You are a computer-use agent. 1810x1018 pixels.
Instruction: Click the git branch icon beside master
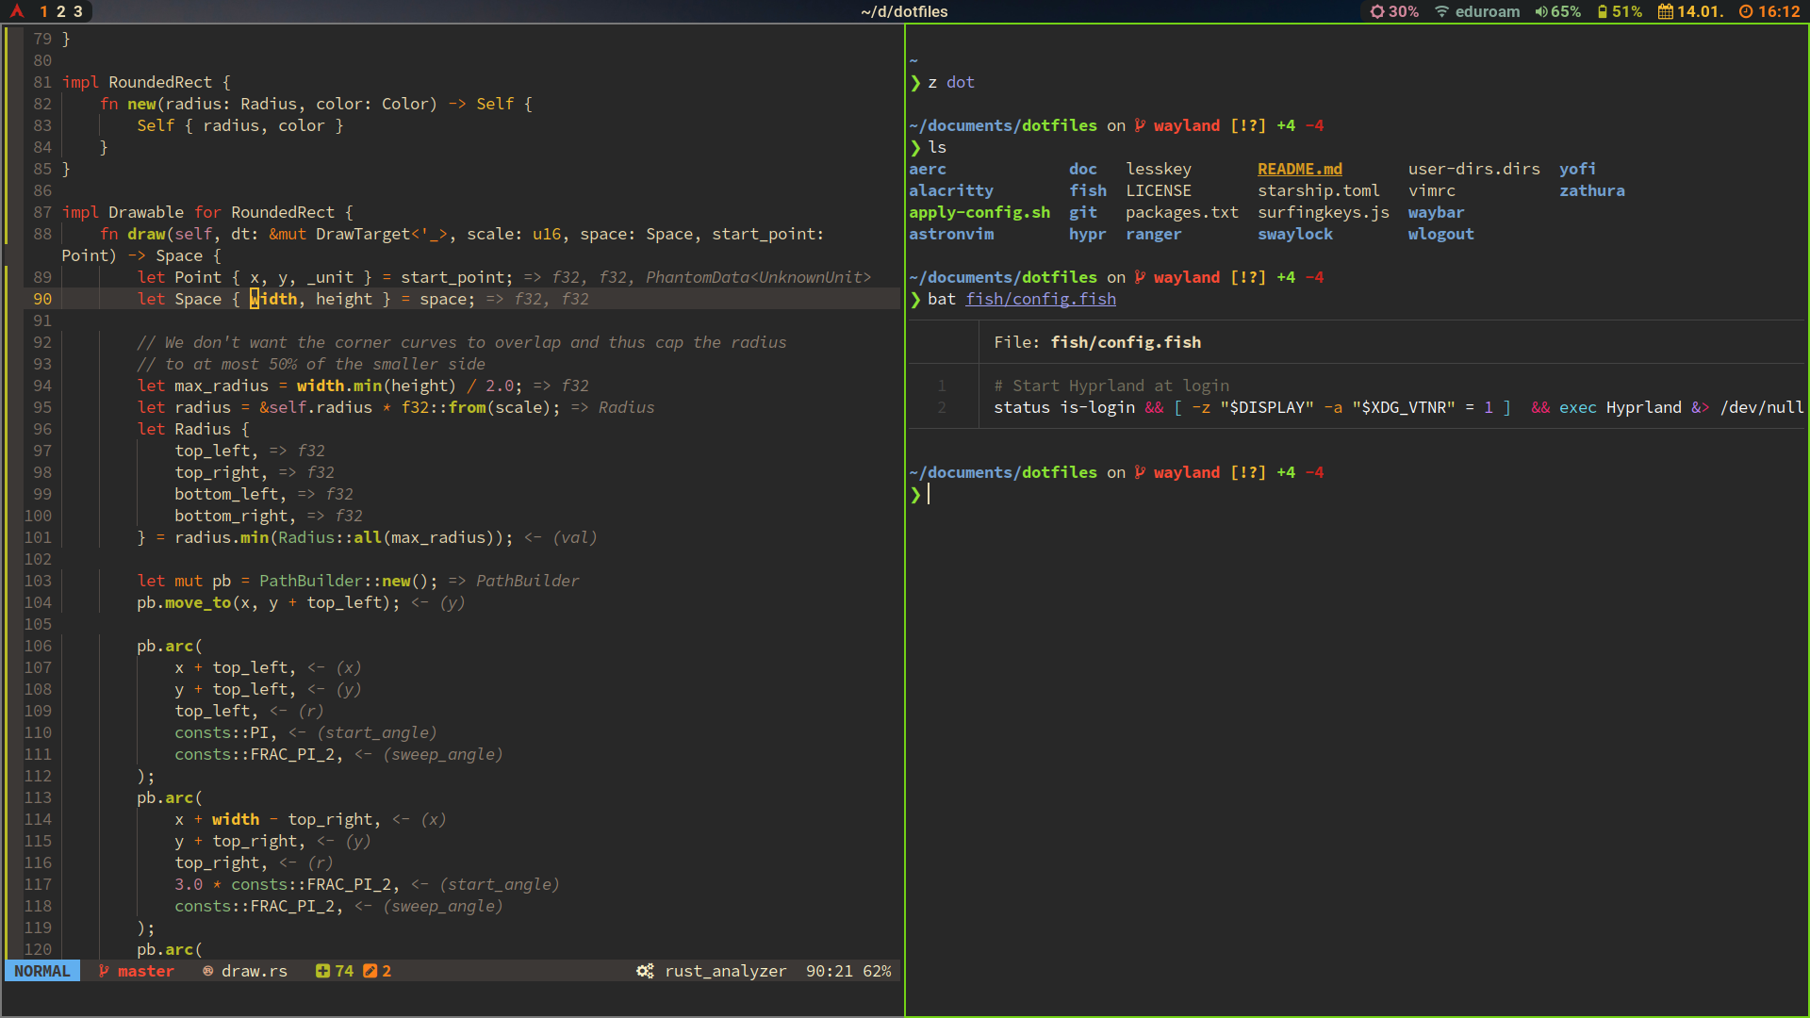point(104,971)
